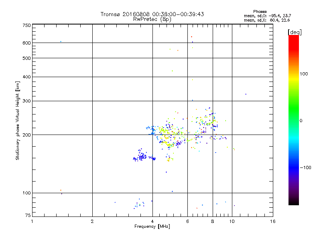Screen dimensions: 321x241
Task: Click the black bottom of the phase colorbar
Action: [x=294, y=203]
